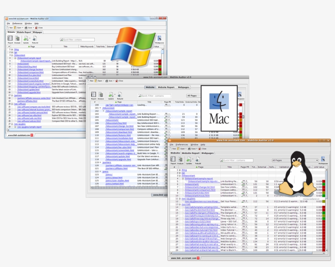Collapse /press triangle in the Mac window
Image resolution: width=335 pixels, height=267 pixels.
pyautogui.click(x=100, y=172)
